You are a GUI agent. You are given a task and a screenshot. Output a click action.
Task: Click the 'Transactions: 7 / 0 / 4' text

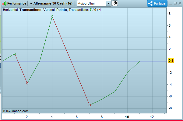85,10
